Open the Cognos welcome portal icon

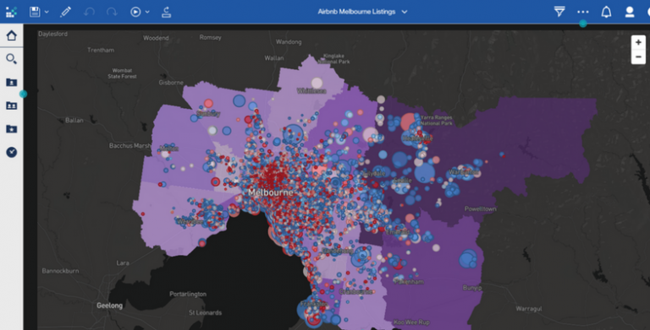pyautogui.click(x=11, y=12)
